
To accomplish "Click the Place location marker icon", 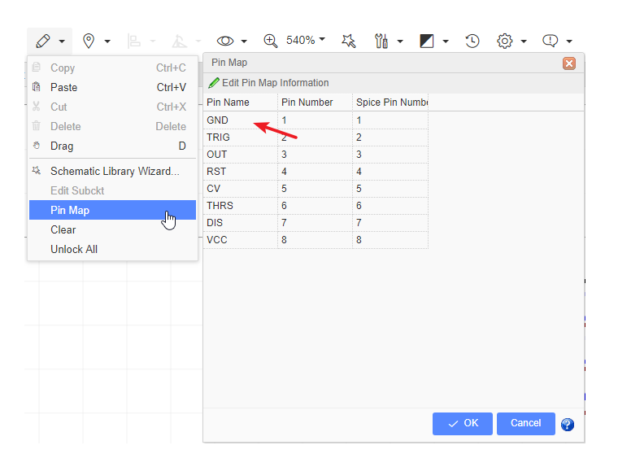I will click(89, 41).
